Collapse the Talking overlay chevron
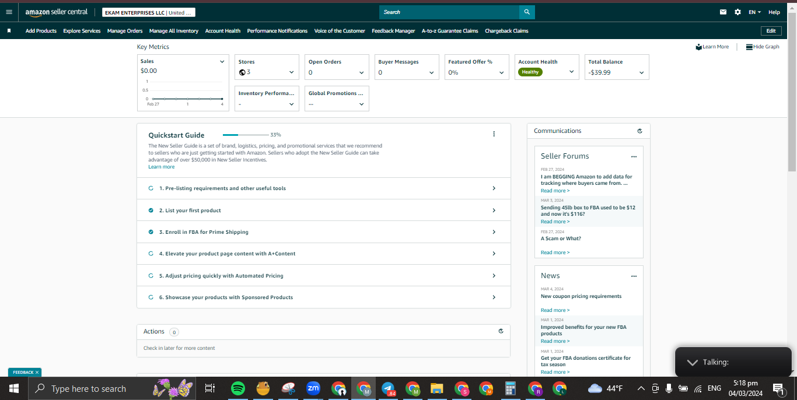 click(692, 362)
